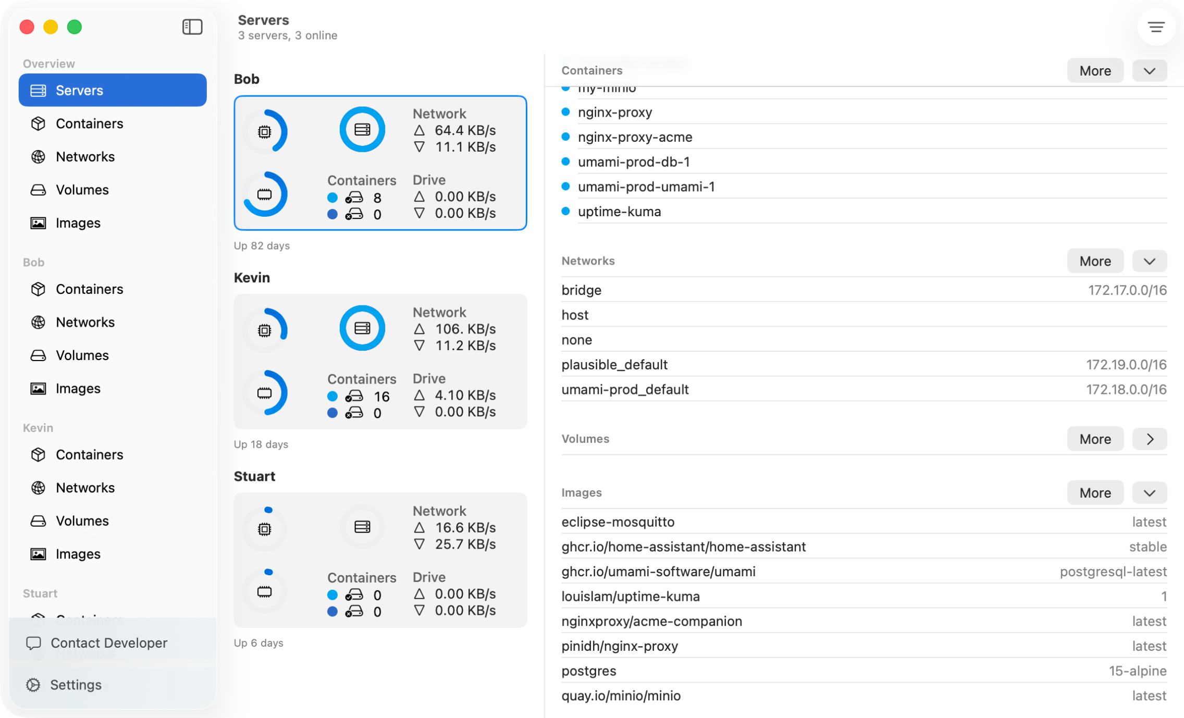Click More next to Containers
Viewport: 1184px width, 718px height.
click(x=1095, y=70)
